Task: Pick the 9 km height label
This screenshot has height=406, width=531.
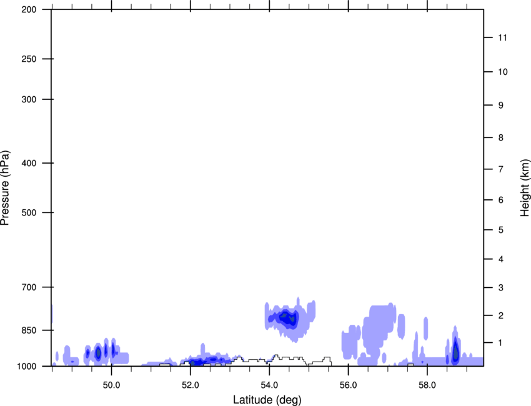Action: (501, 106)
